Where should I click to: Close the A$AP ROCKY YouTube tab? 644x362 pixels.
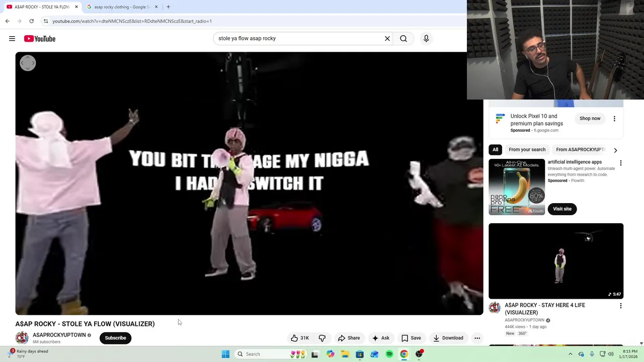(76, 7)
